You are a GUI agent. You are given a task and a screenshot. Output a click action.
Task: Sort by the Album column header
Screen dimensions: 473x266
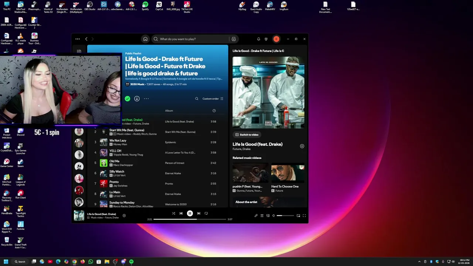coord(169,110)
